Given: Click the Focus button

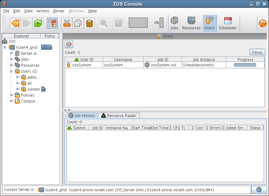Looking at the screenshot, I should click(257, 52).
